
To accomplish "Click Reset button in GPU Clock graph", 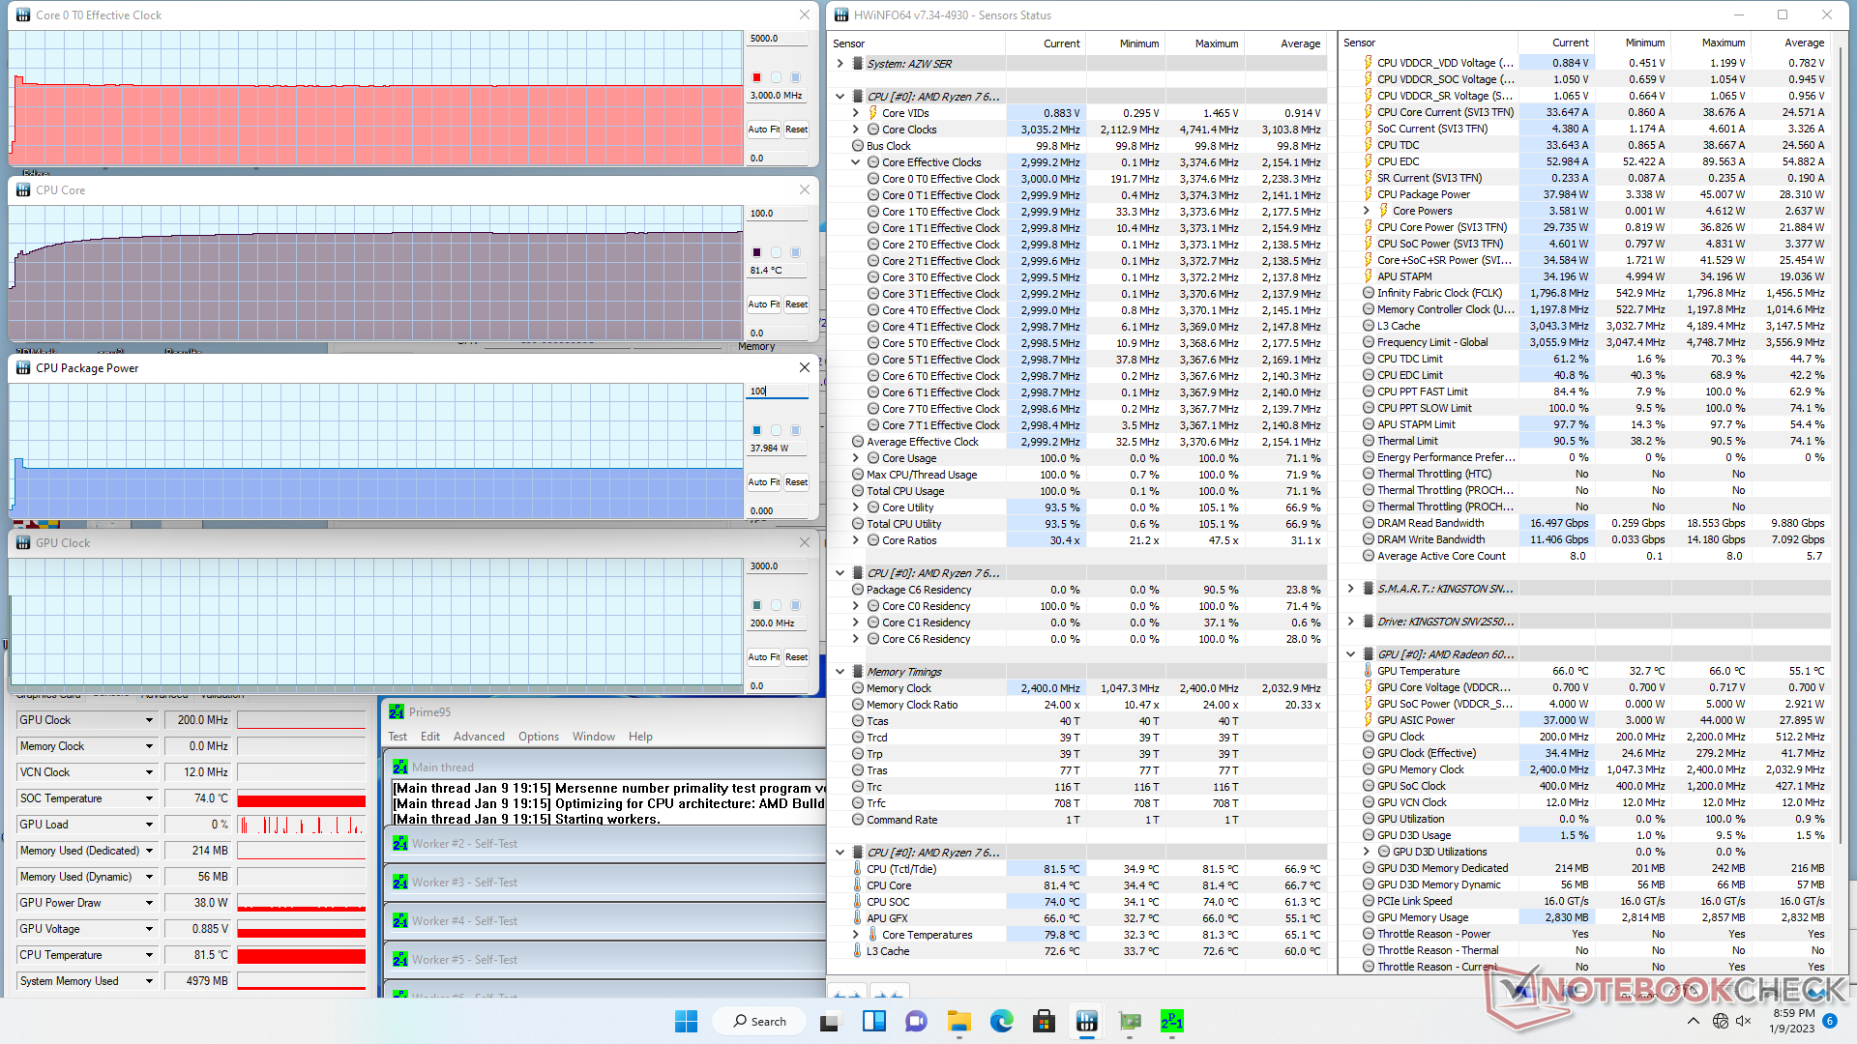I will (x=796, y=657).
